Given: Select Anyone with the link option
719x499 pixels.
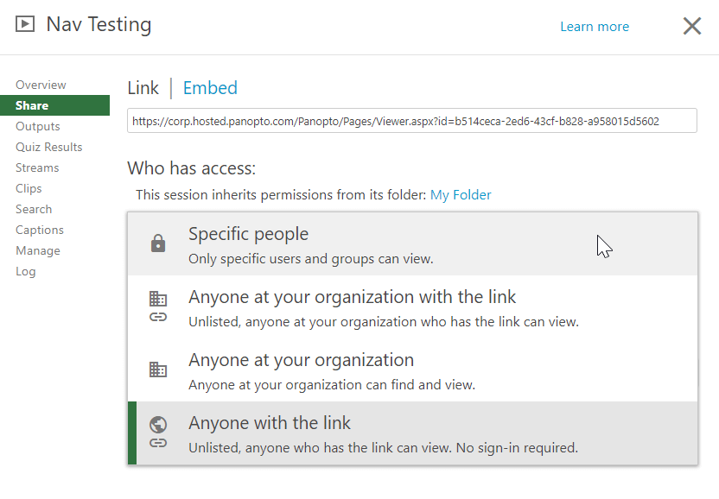Looking at the screenshot, I should point(270,423).
